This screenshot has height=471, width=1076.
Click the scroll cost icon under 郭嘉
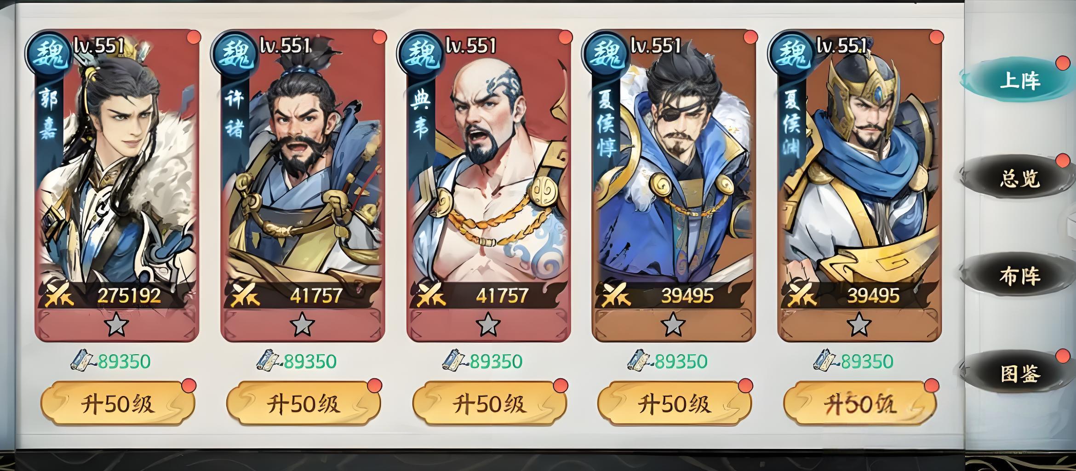tap(82, 361)
